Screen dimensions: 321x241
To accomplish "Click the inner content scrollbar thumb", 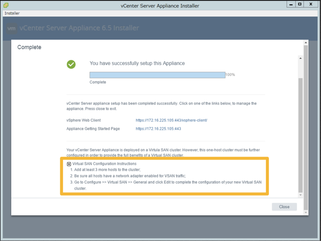I will click(300, 135).
